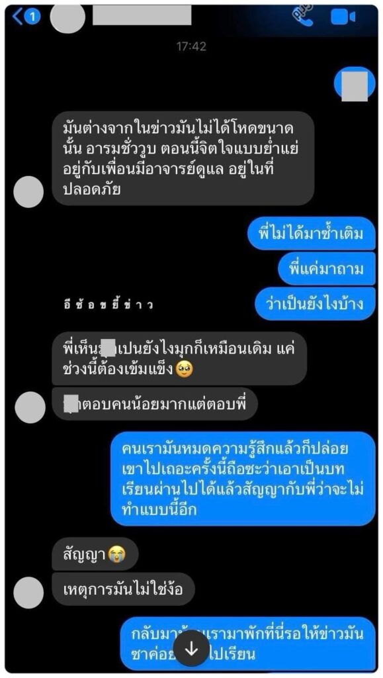Start a voice call with phone icon
This screenshot has height=678, width=383.
pos(303,17)
